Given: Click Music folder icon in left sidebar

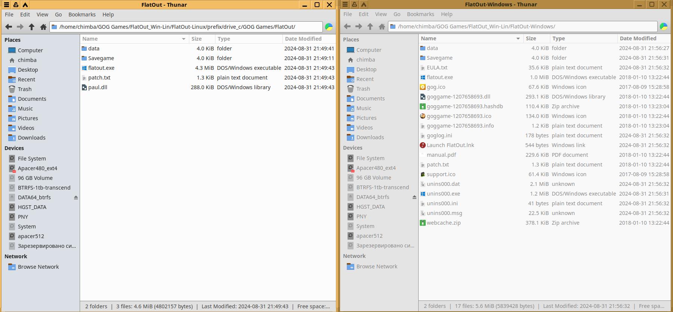Looking at the screenshot, I should click(x=12, y=109).
